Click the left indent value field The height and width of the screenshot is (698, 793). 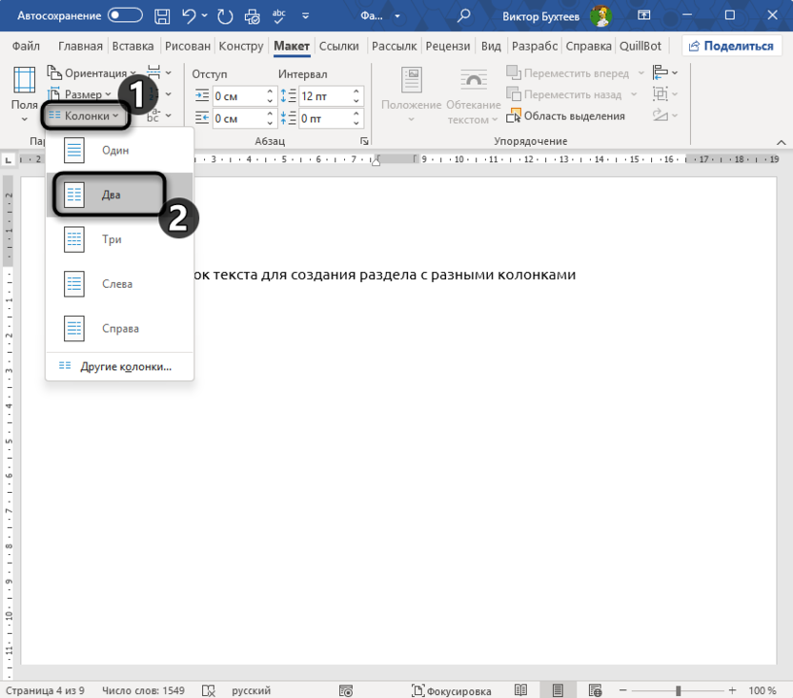238,96
